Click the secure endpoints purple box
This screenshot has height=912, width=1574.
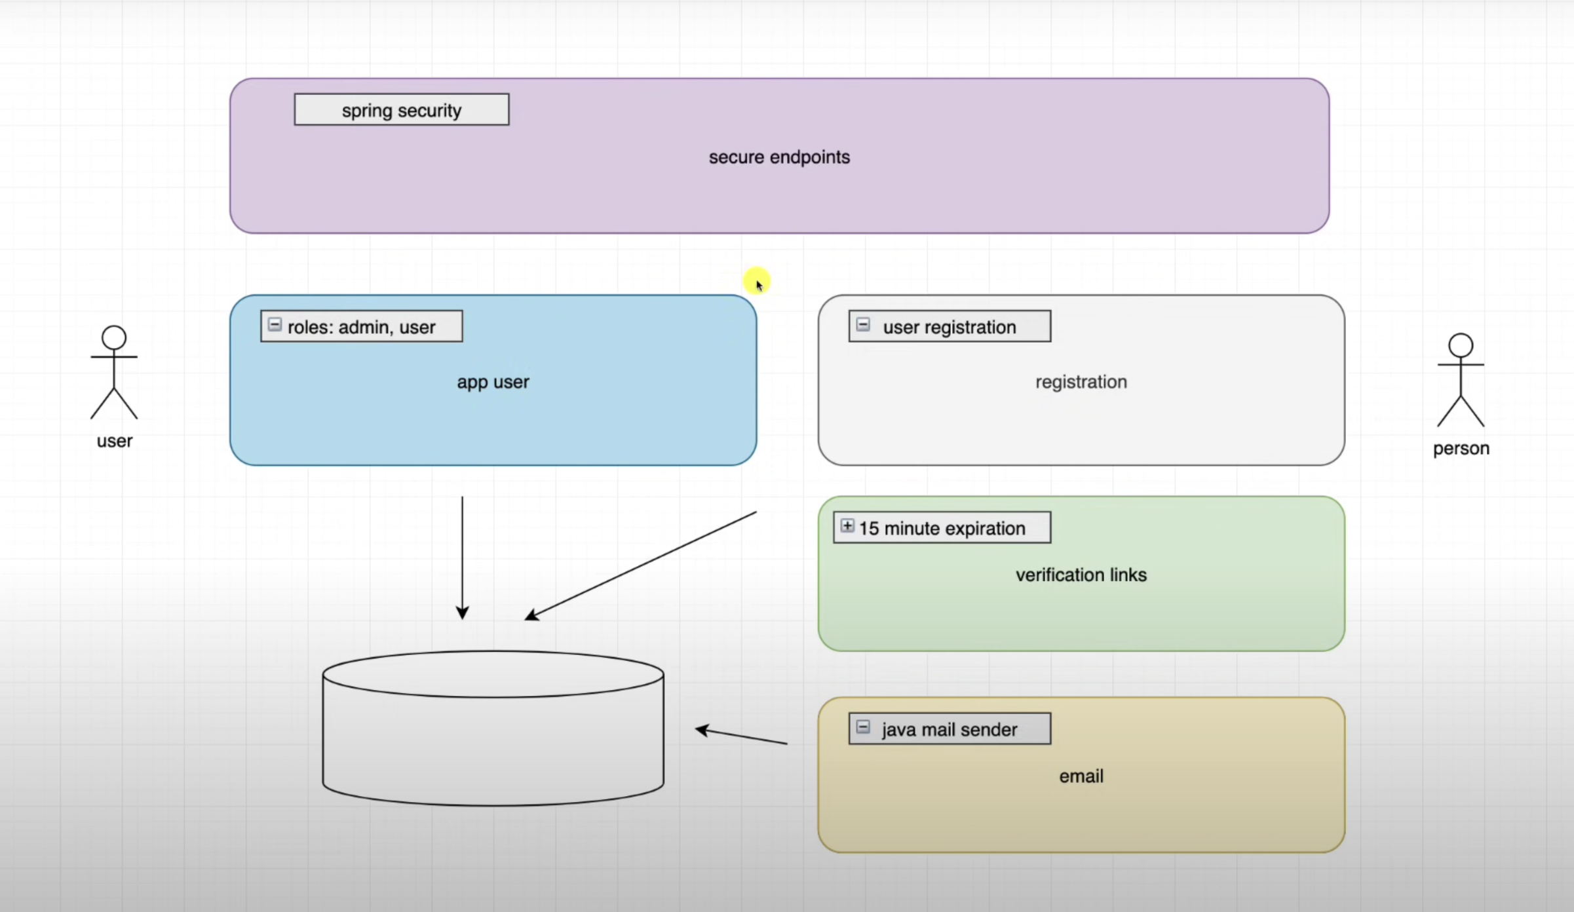pos(779,157)
